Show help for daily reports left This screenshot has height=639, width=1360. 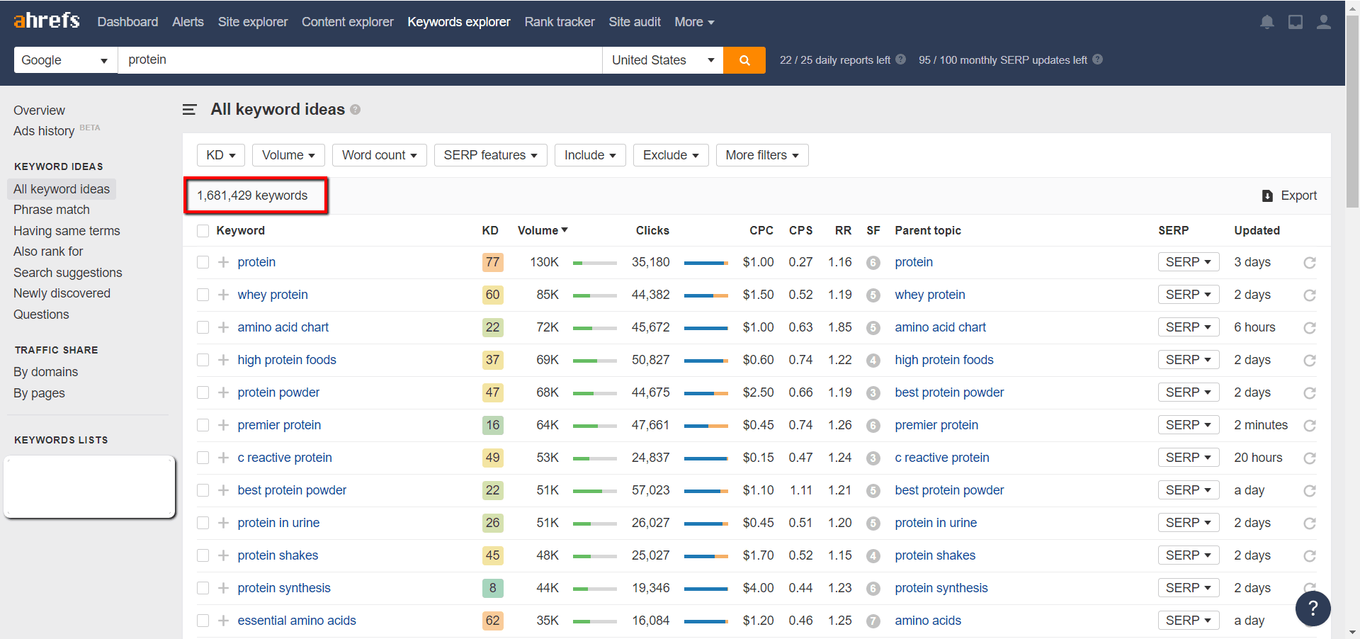click(901, 60)
